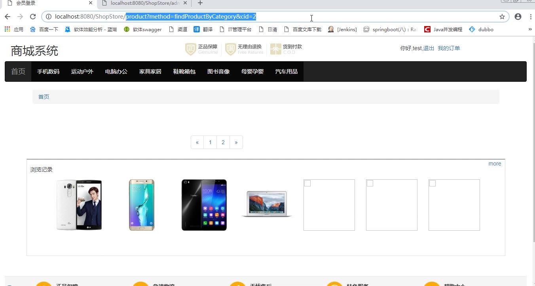535x286 pixels.
Task: Log out via the 退出 link
Action: click(429, 48)
